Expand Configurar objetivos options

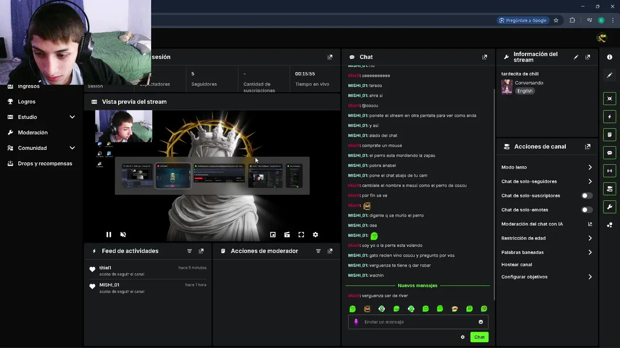(x=590, y=276)
